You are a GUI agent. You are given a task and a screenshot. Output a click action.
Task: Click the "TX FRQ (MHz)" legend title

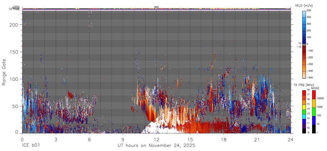click(x=304, y=85)
